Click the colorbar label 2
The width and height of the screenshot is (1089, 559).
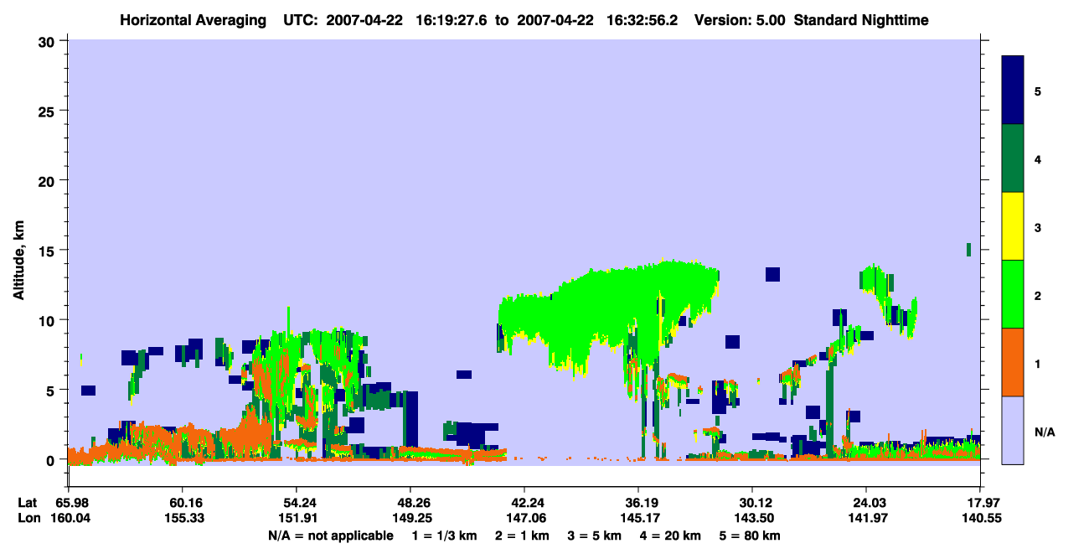pyautogui.click(x=1038, y=295)
